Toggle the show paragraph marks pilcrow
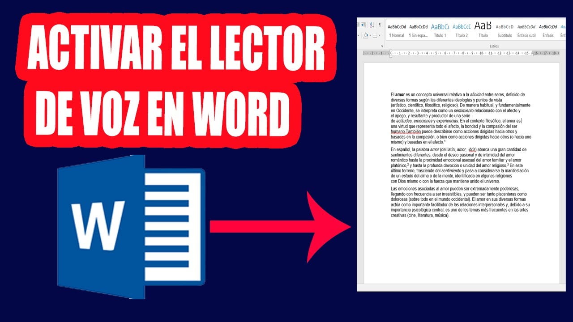 tap(380, 25)
